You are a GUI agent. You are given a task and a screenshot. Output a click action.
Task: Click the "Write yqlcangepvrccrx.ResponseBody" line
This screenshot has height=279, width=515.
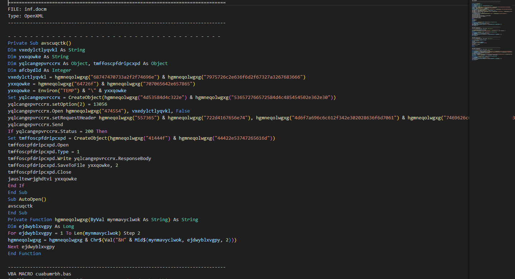80,158
